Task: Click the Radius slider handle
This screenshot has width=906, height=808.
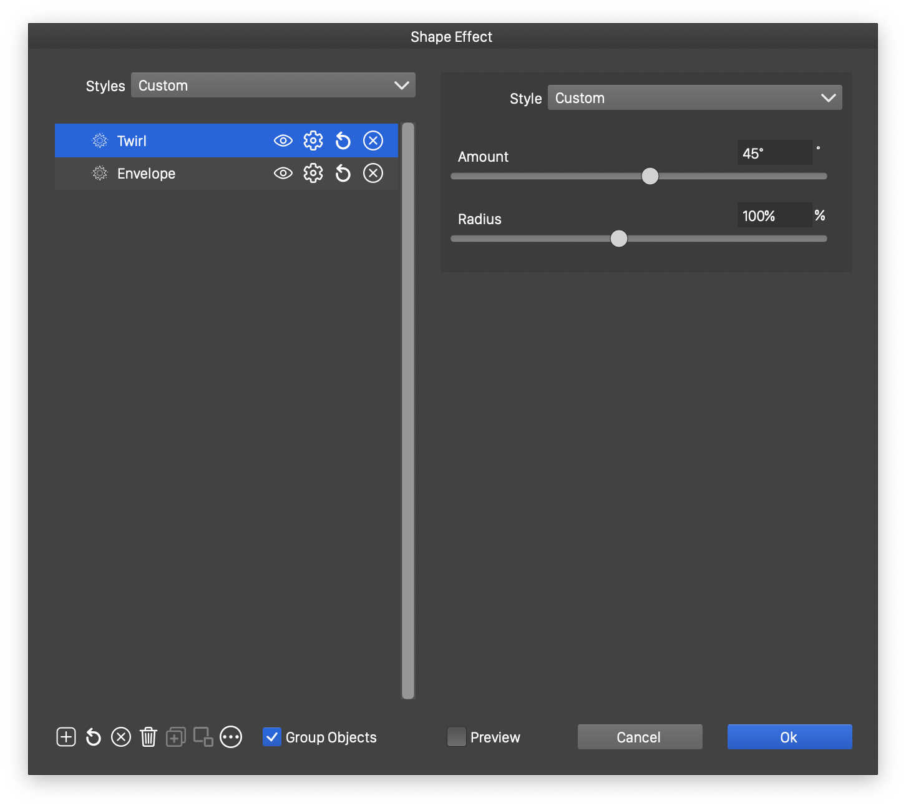Action: point(619,239)
